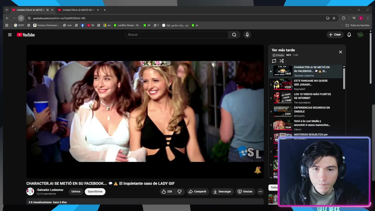
Task: Play ESTE FANGAME NO QUIERE SER JUGADO video
Action: point(306,84)
